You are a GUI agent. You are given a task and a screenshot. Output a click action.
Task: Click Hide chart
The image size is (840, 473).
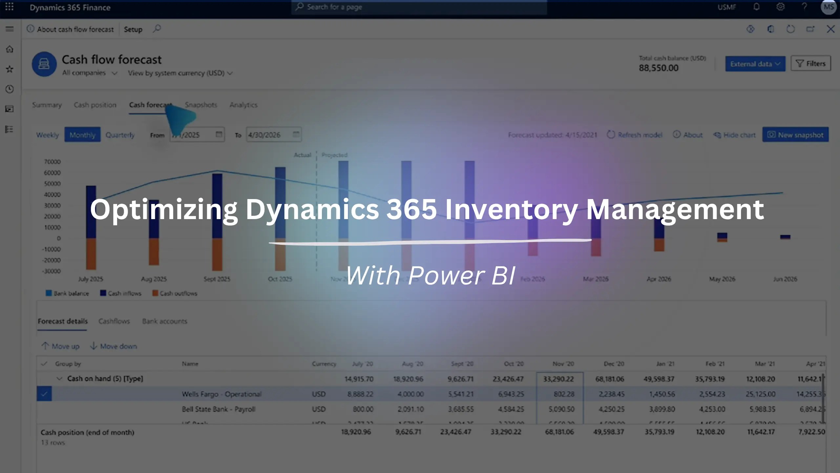734,135
